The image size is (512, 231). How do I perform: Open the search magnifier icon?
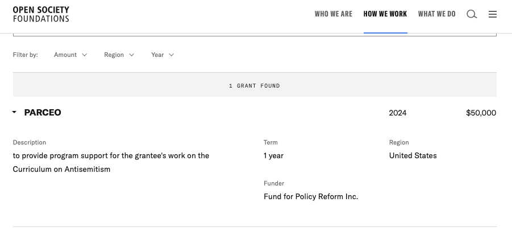[x=472, y=14]
